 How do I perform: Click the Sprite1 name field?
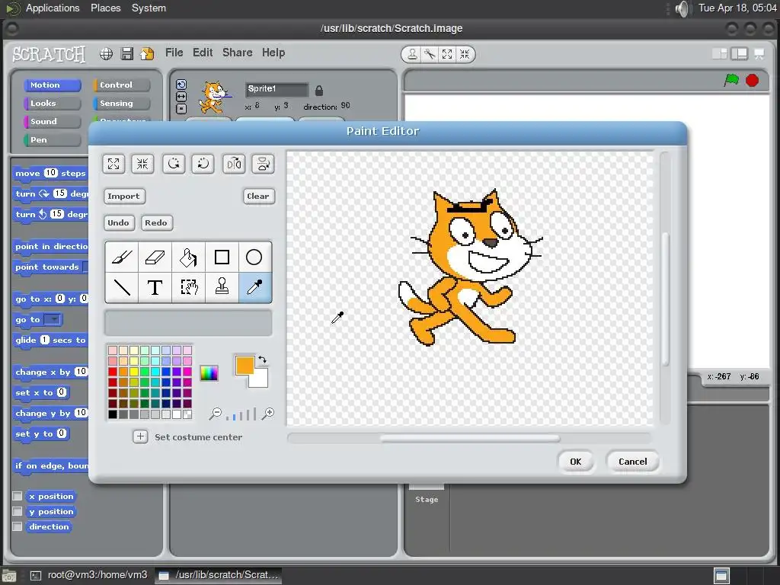pos(277,89)
